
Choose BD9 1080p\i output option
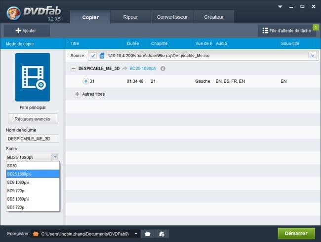33,182
